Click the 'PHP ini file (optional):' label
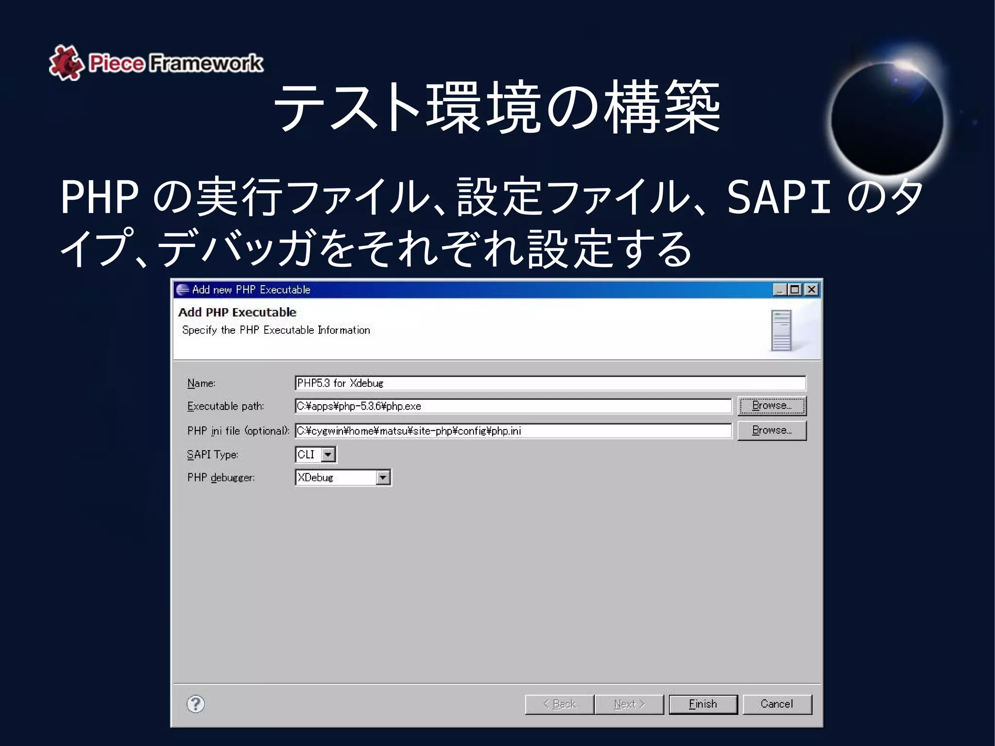 click(238, 431)
